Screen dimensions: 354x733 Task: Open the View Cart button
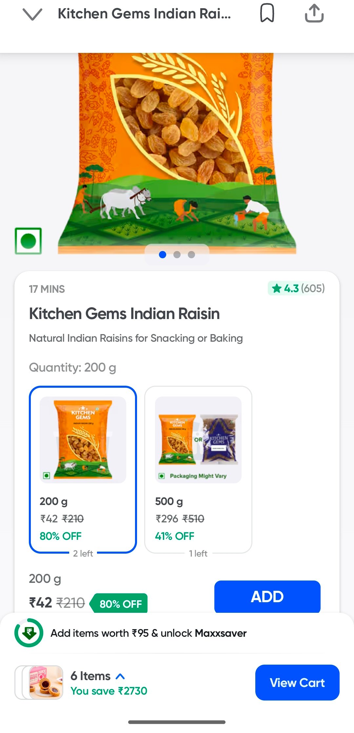[x=297, y=682]
